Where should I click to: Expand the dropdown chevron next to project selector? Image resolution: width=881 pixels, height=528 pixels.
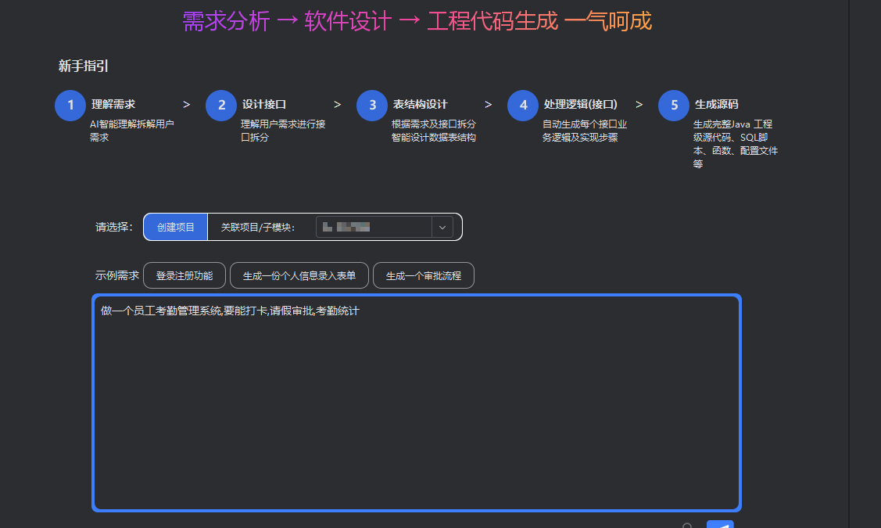[x=442, y=227]
